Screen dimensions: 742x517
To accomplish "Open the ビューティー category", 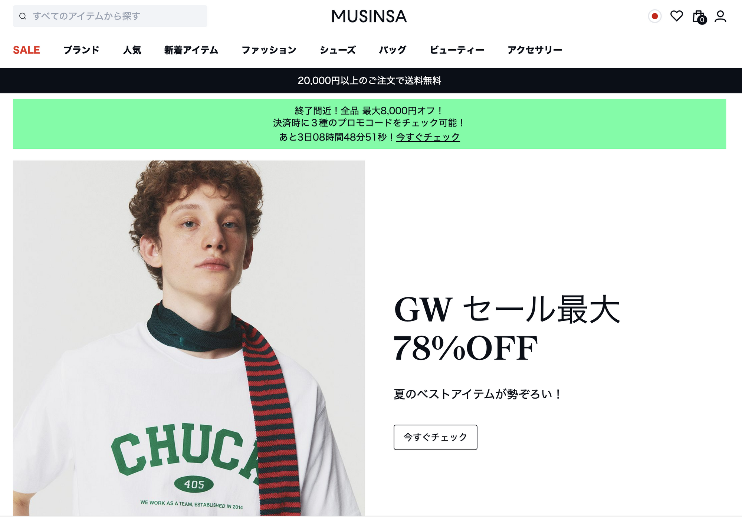I will click(457, 50).
